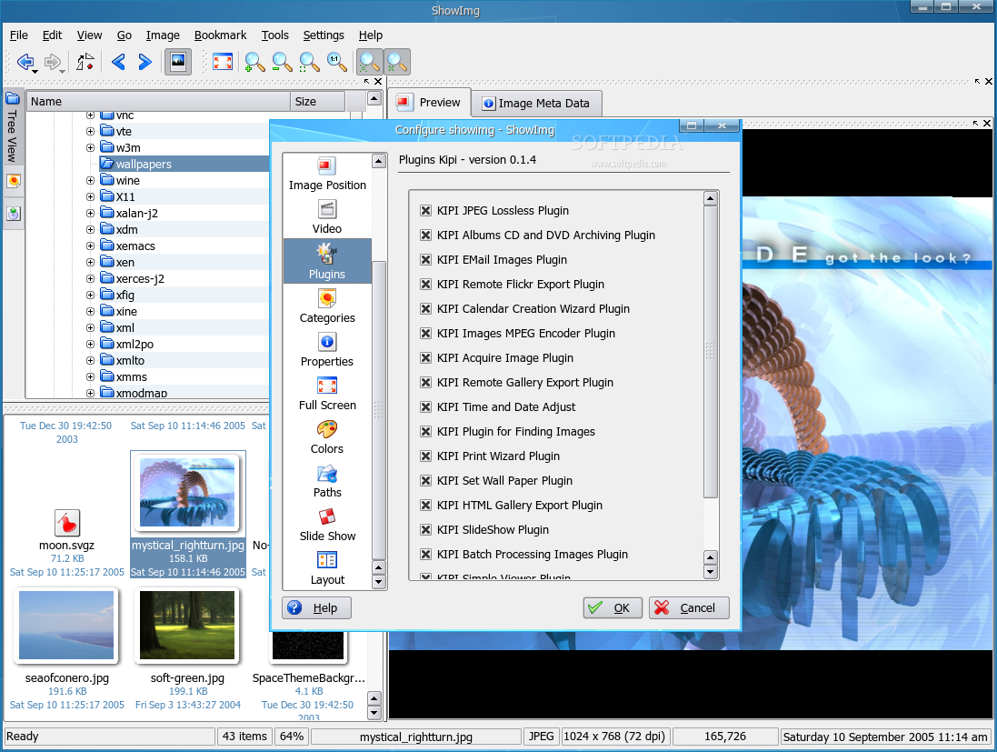This screenshot has width=997, height=752.
Task: Click the zoom-to-fit magnifier with dashed square
Action: tap(309, 62)
